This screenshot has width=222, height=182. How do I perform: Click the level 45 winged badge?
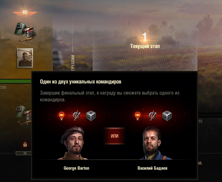[x=25, y=13]
